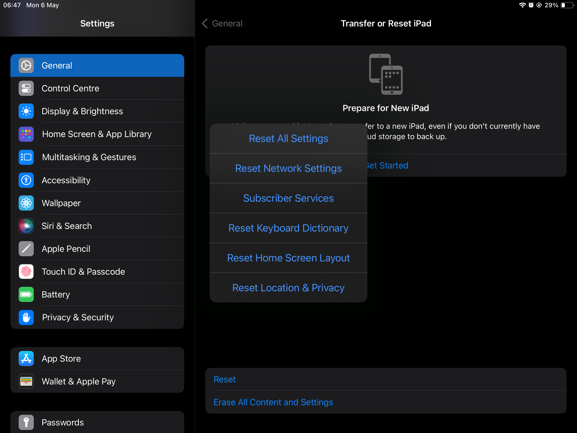
Task: Choose Reset All Settings from popup
Action: [x=288, y=138]
